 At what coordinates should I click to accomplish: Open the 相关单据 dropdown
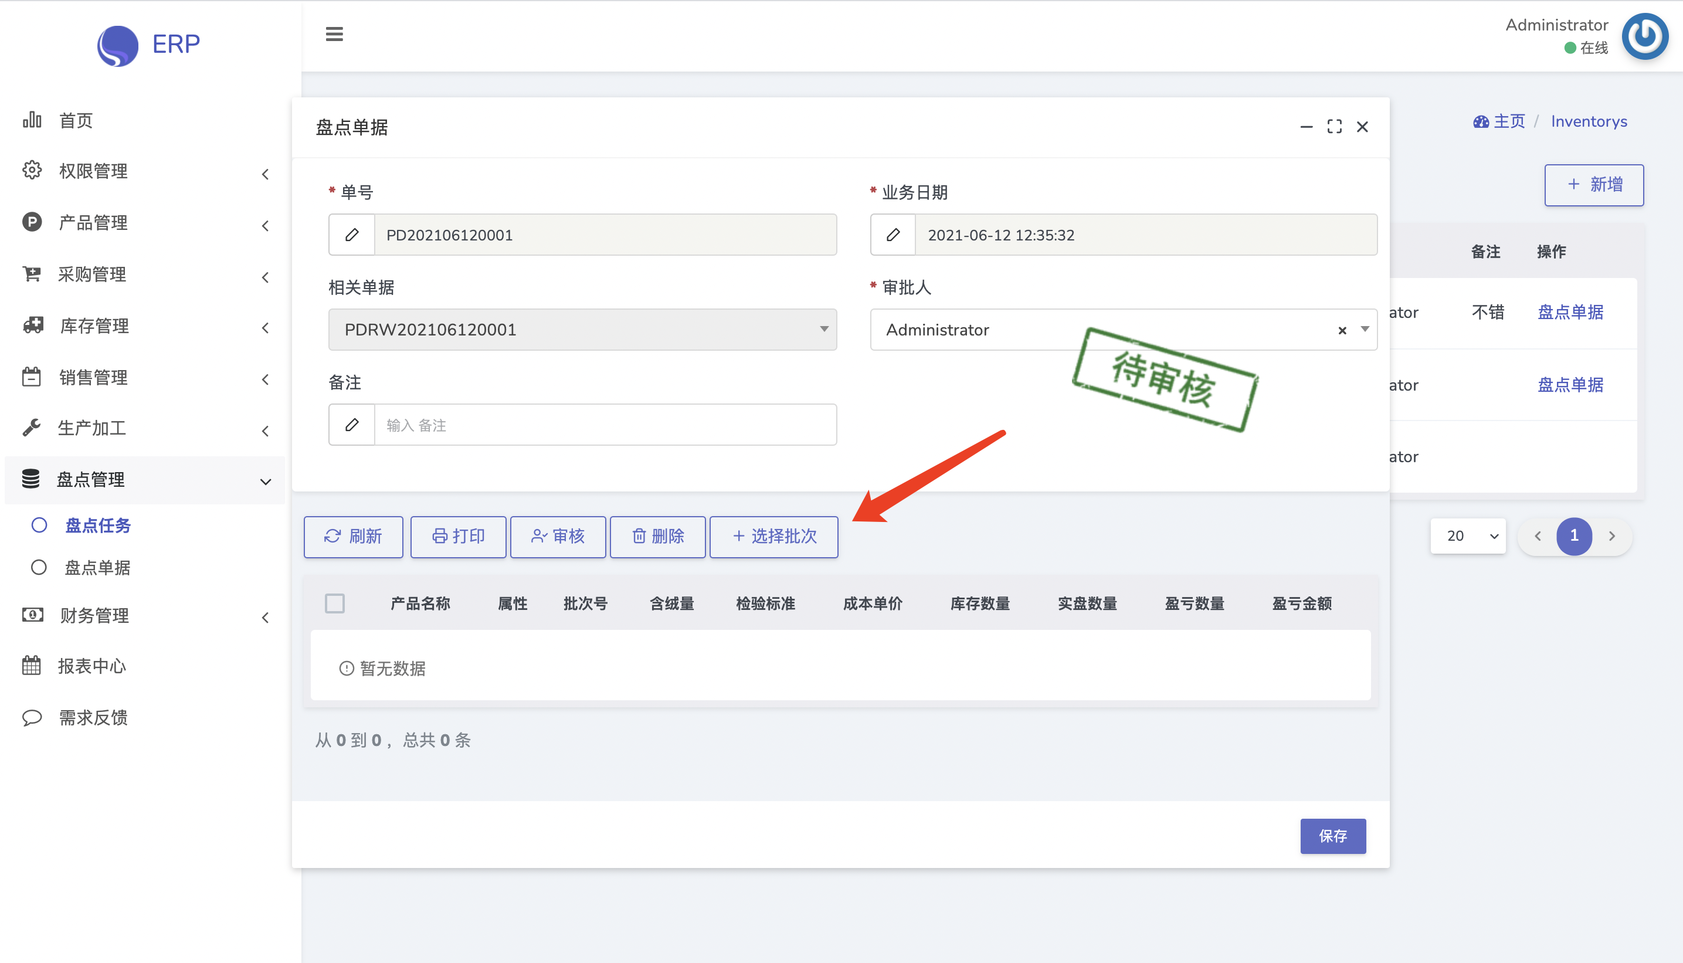coord(582,330)
